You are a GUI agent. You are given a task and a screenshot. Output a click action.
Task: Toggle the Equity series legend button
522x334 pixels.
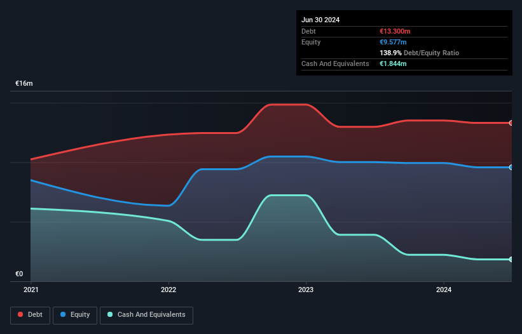[75, 315]
